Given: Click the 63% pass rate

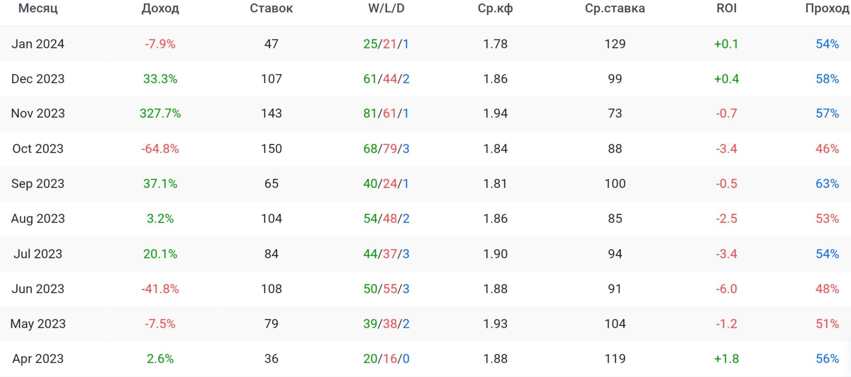Looking at the screenshot, I should (827, 184).
